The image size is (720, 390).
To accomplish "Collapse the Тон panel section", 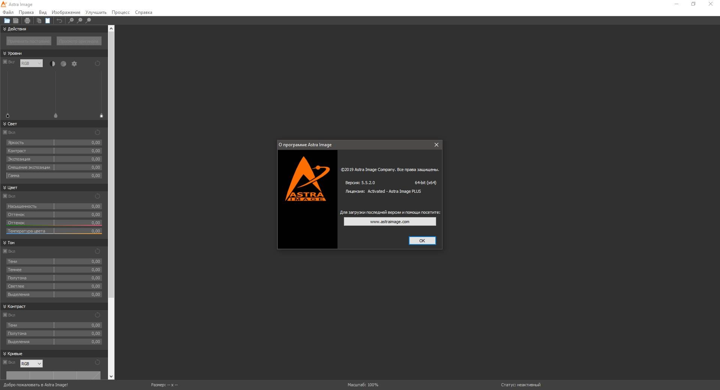I will pyautogui.click(x=4, y=243).
